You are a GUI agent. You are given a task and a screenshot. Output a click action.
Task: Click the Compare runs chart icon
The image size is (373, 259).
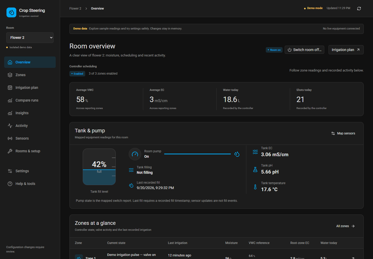(x=10, y=100)
